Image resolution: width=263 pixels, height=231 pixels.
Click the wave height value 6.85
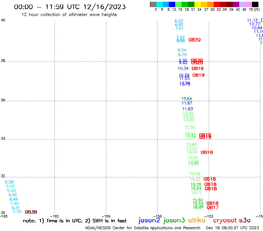[179, 25]
